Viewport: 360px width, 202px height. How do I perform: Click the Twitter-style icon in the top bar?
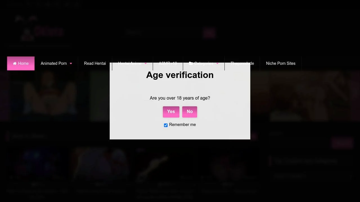(39, 4)
